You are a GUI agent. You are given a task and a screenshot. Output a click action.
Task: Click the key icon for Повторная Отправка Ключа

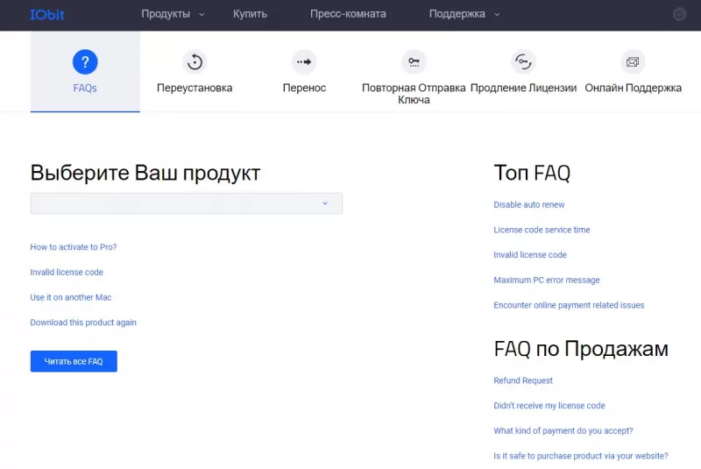coord(414,61)
